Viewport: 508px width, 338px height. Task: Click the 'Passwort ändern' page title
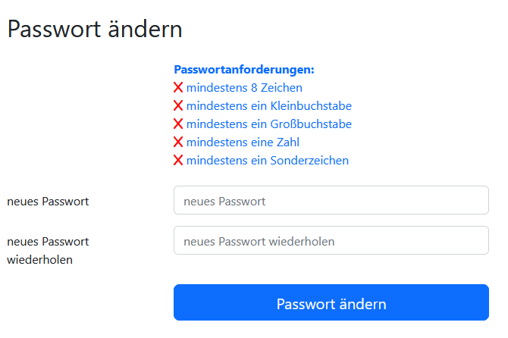(95, 30)
